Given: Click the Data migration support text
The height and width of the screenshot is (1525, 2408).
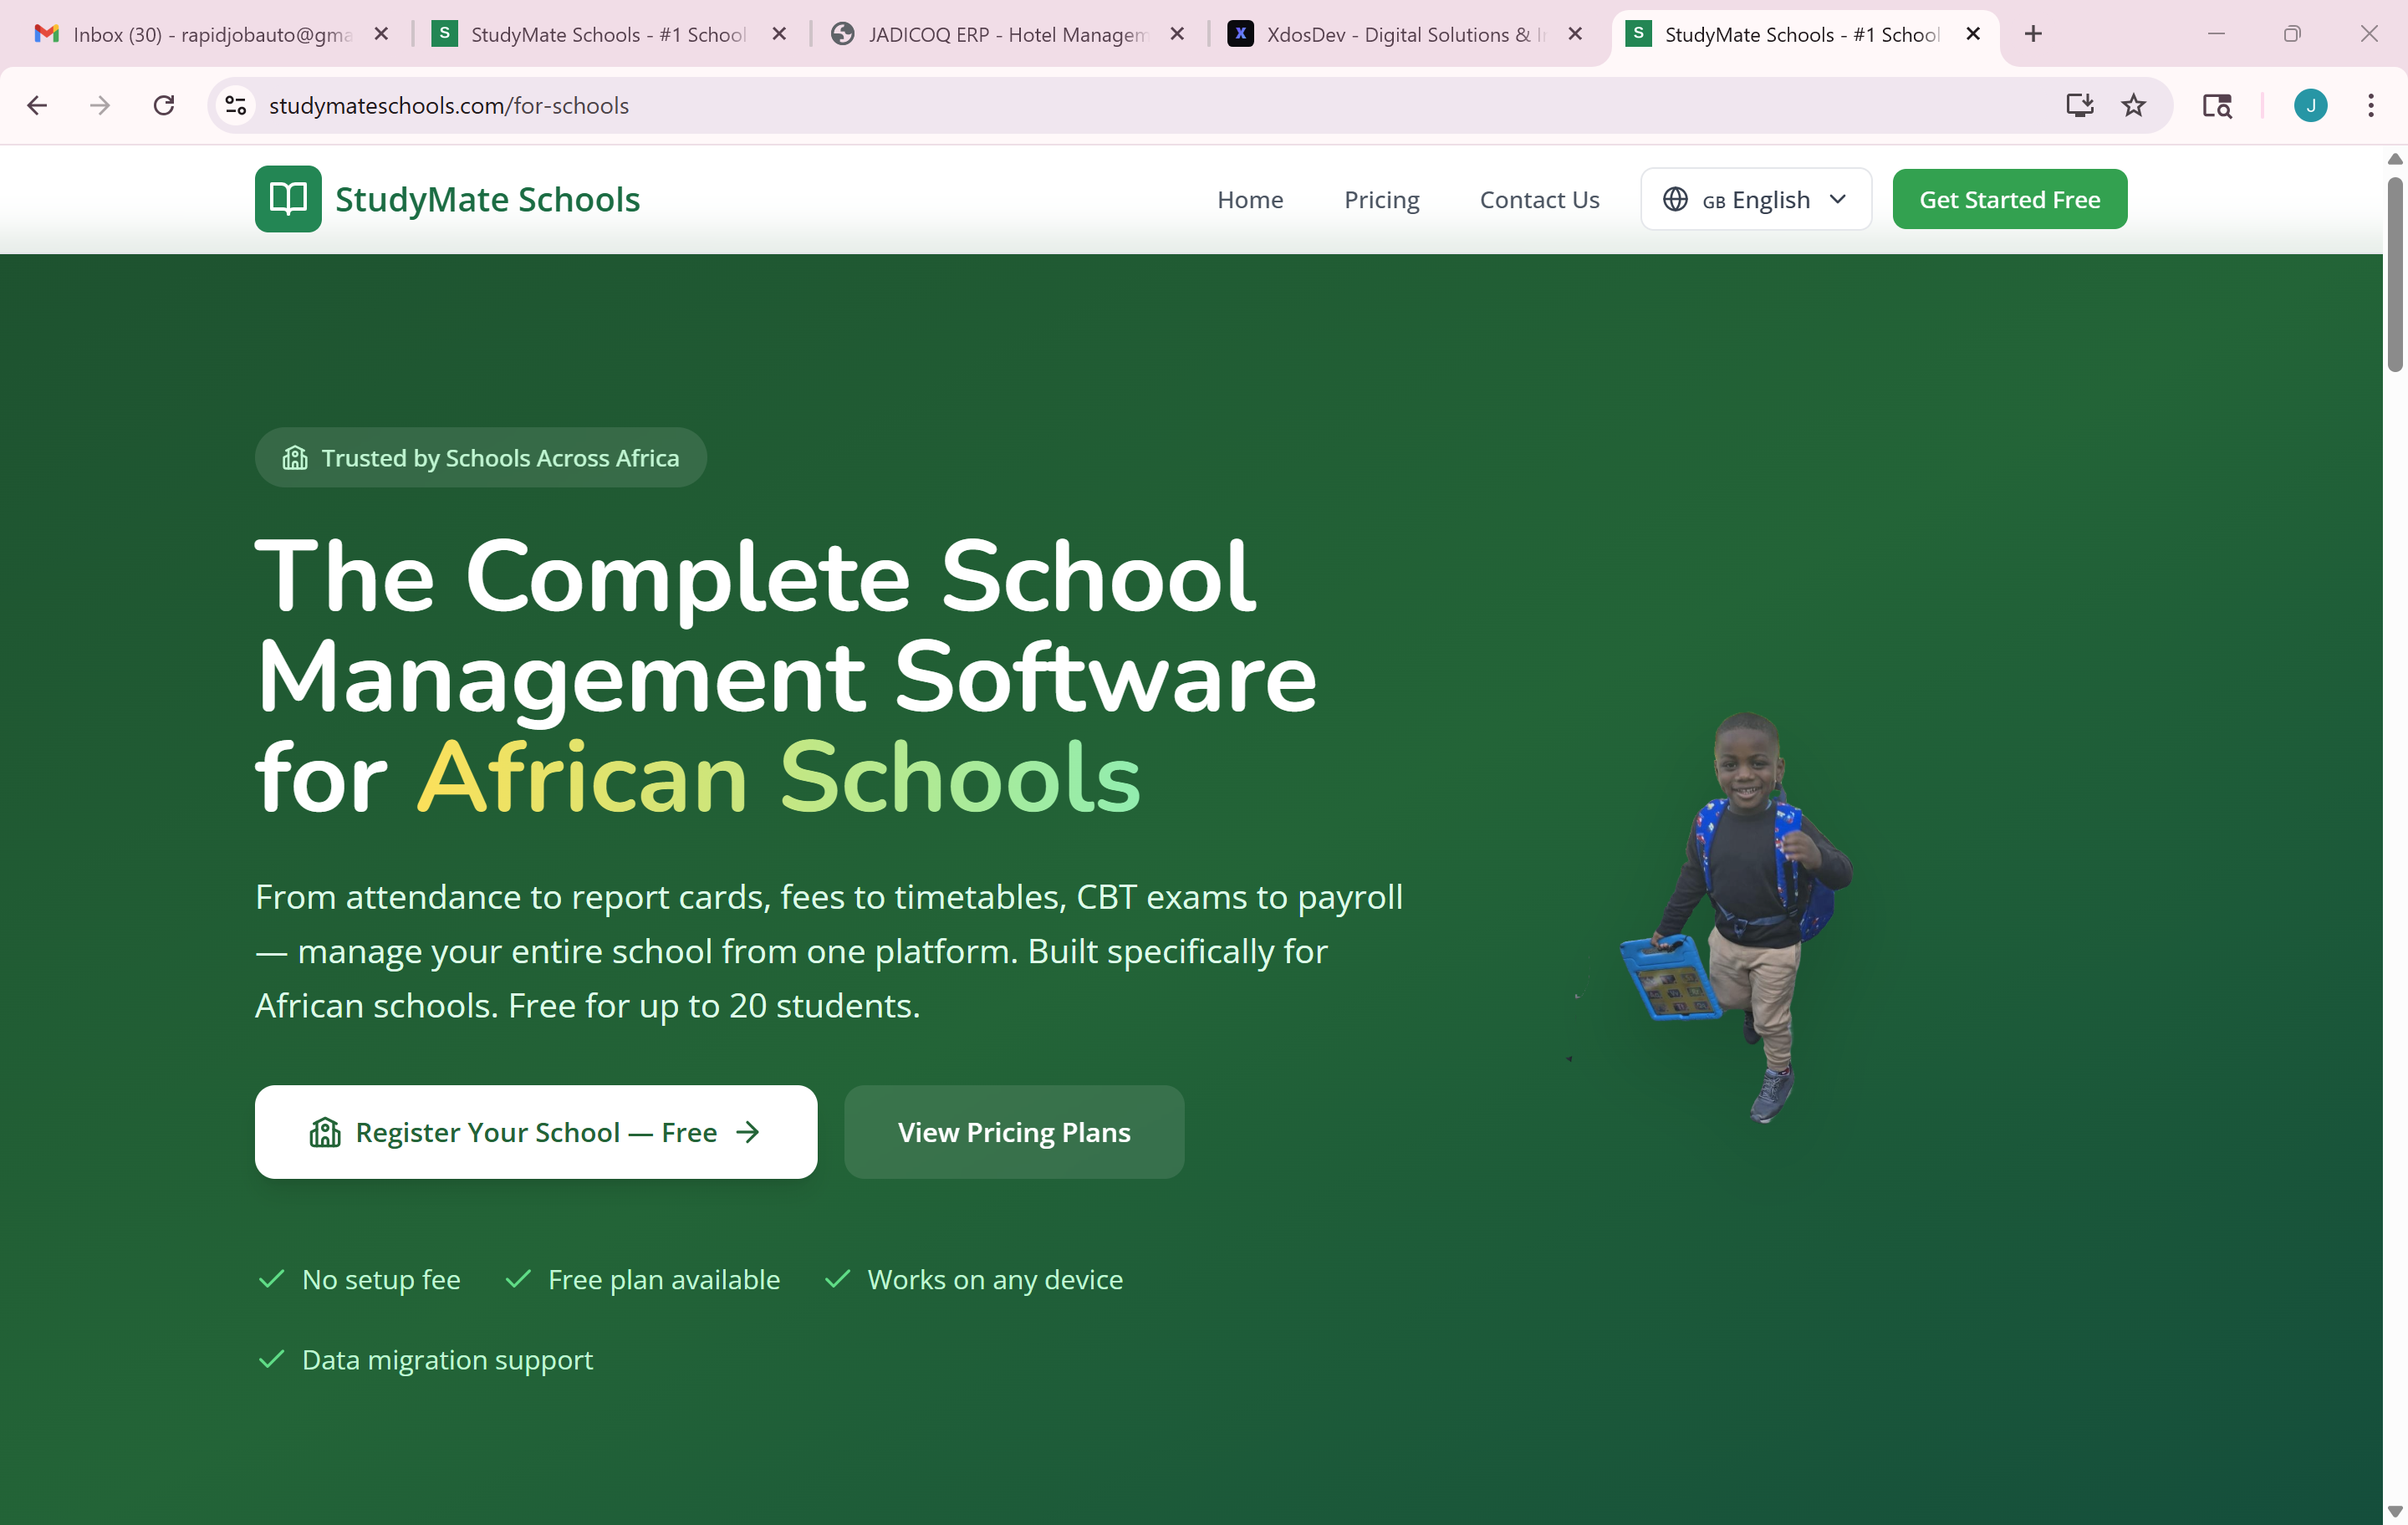Looking at the screenshot, I should point(447,1360).
